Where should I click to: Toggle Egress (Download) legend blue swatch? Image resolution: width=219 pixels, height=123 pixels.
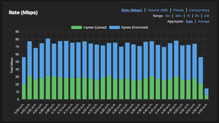pos(114,27)
